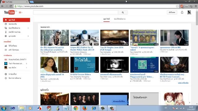Screen dimensions: 198x111
Task: Open the Gripen NG (Sukhoi Su-35 title link
Action: [x=82, y=49]
